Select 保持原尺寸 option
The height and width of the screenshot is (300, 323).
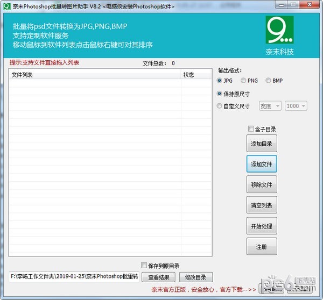coord(220,94)
